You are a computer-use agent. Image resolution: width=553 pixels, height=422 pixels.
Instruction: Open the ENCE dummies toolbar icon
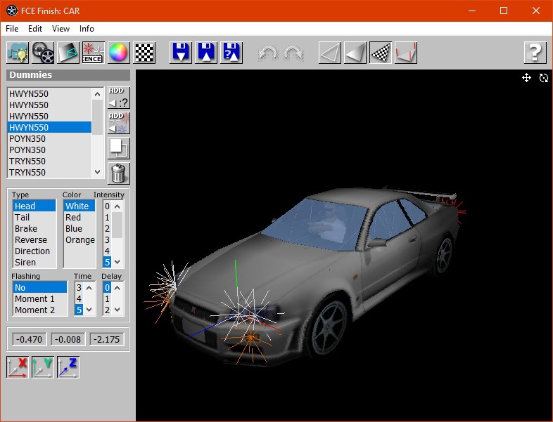[x=94, y=53]
